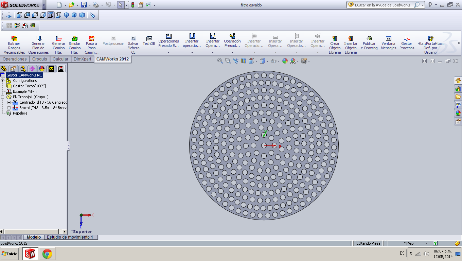Switch to the Croquis tab
Viewport: 462px width, 261px height.
pyautogui.click(x=40, y=59)
